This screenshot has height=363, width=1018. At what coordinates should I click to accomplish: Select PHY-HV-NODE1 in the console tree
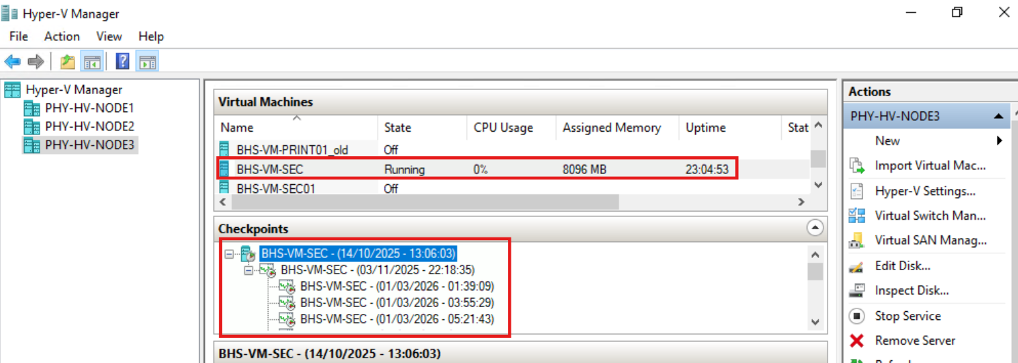[x=89, y=108]
